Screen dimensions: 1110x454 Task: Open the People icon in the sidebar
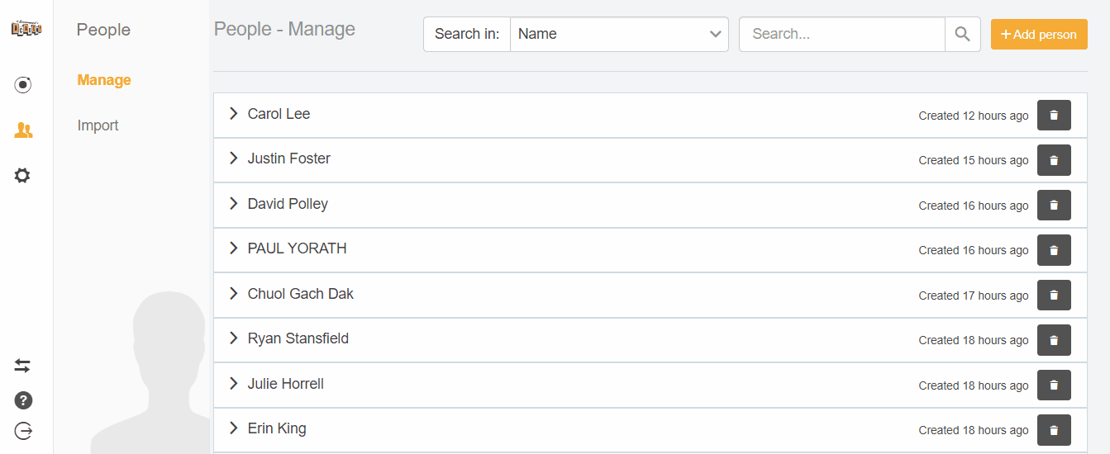(23, 130)
